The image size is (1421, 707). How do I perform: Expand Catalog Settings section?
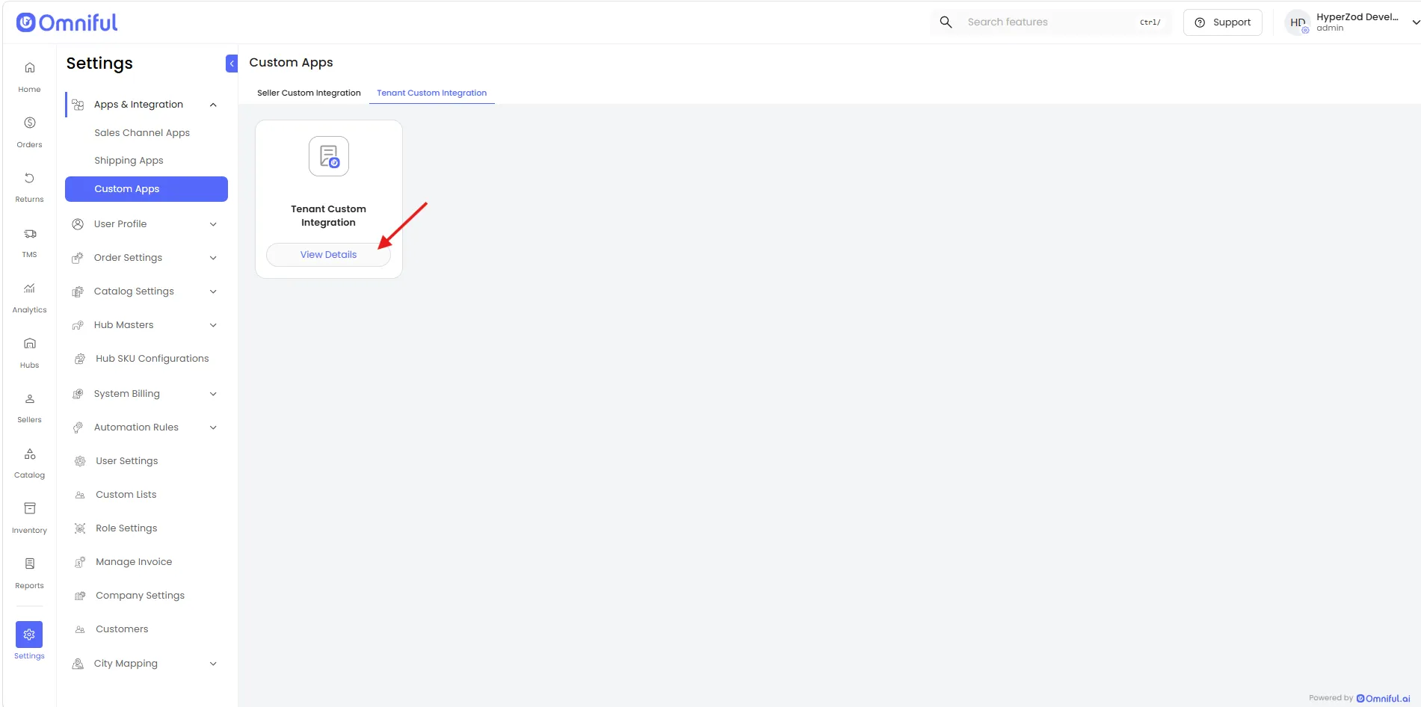point(213,291)
